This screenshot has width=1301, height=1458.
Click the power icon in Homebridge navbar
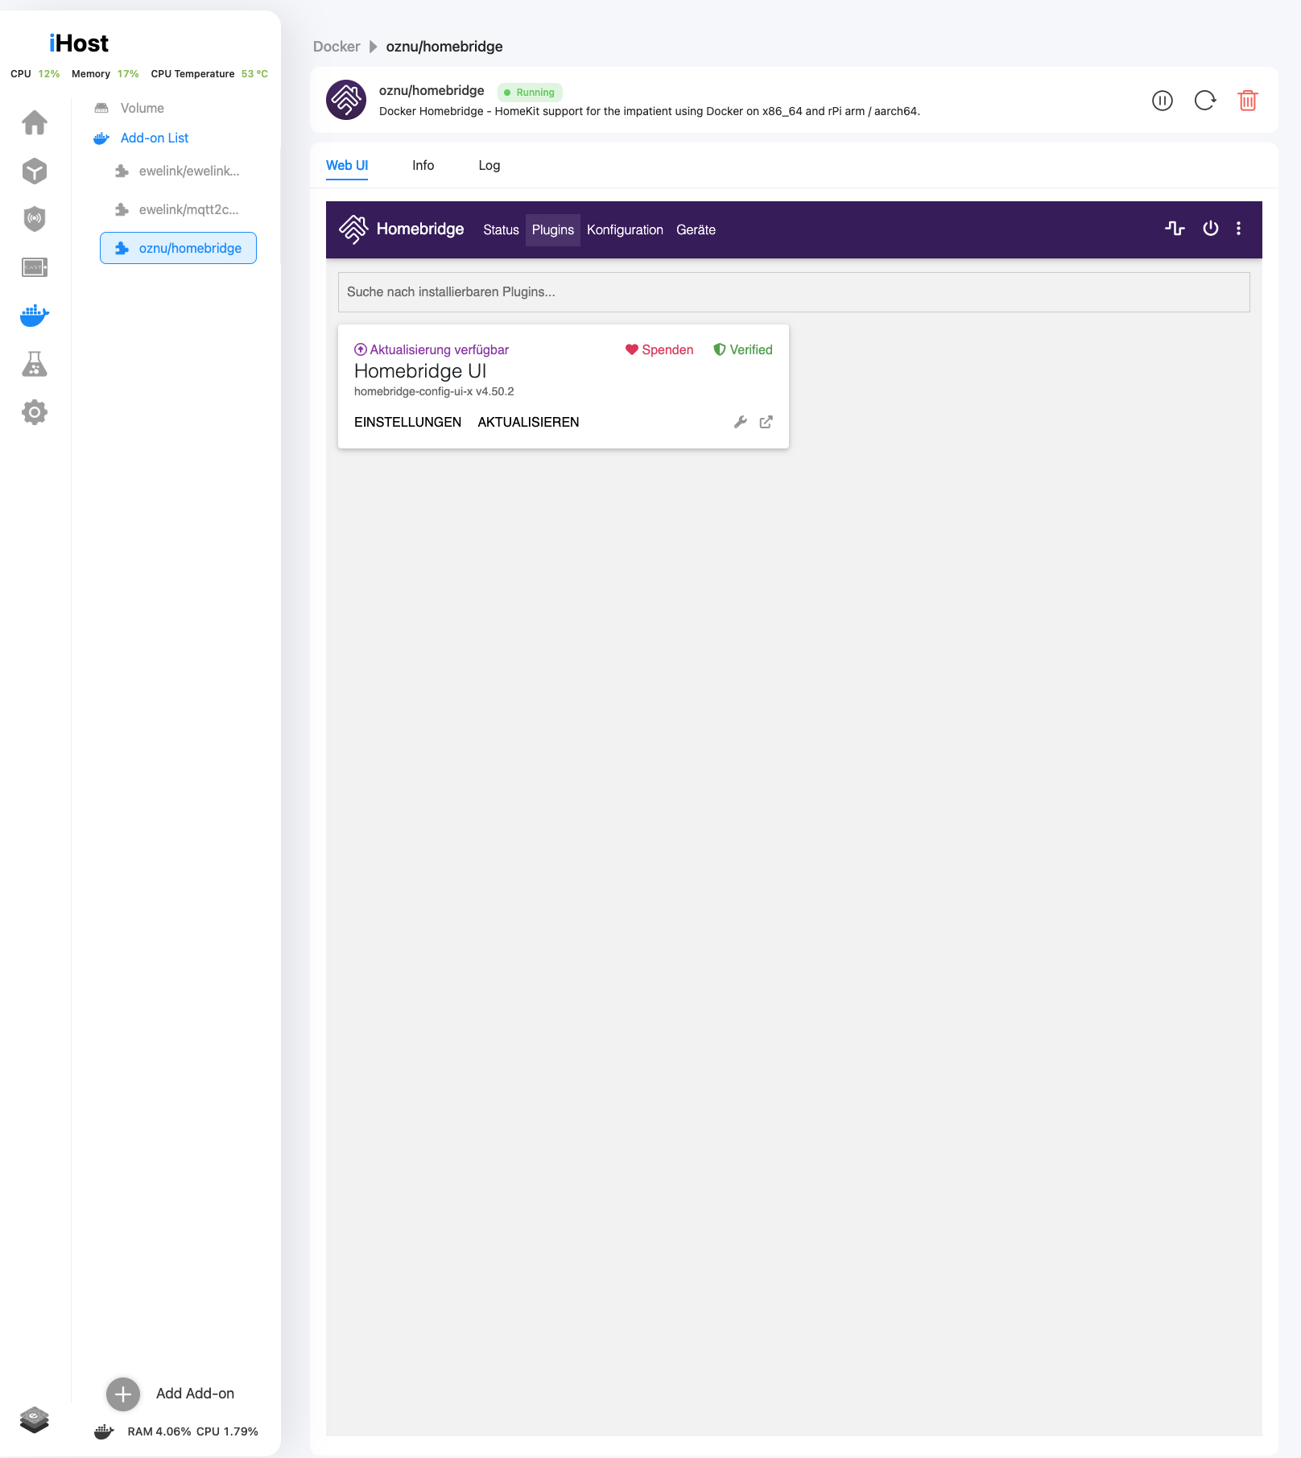pos(1211,229)
